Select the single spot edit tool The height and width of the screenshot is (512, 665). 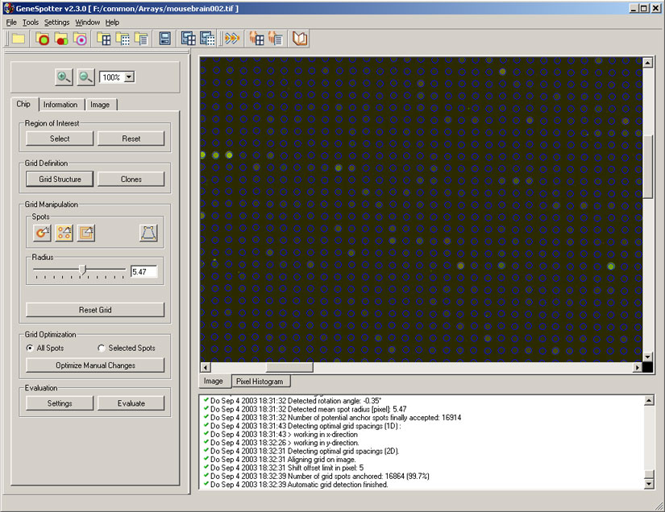tap(43, 233)
